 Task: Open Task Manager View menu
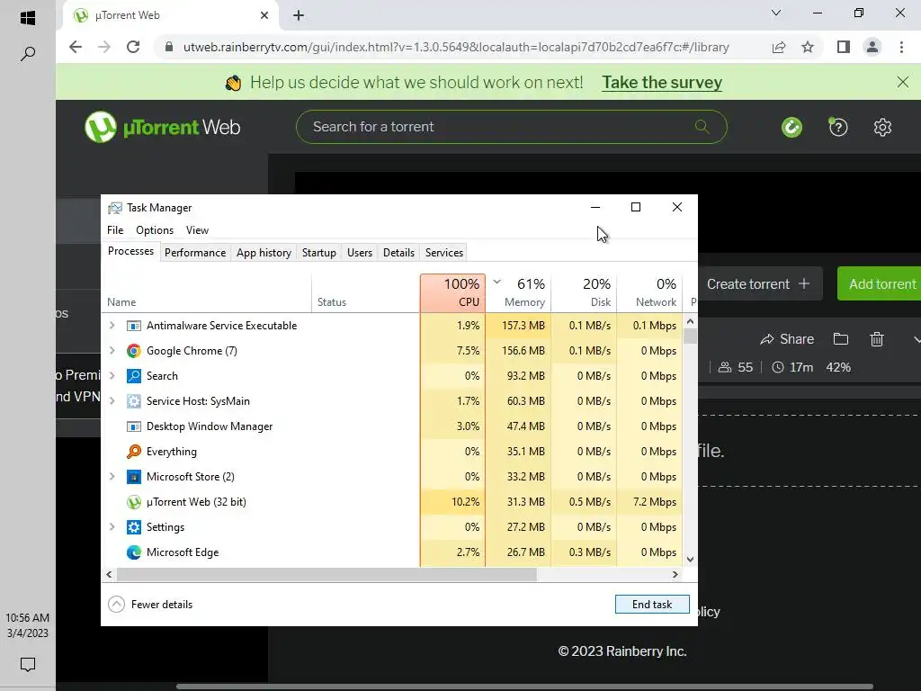197,230
